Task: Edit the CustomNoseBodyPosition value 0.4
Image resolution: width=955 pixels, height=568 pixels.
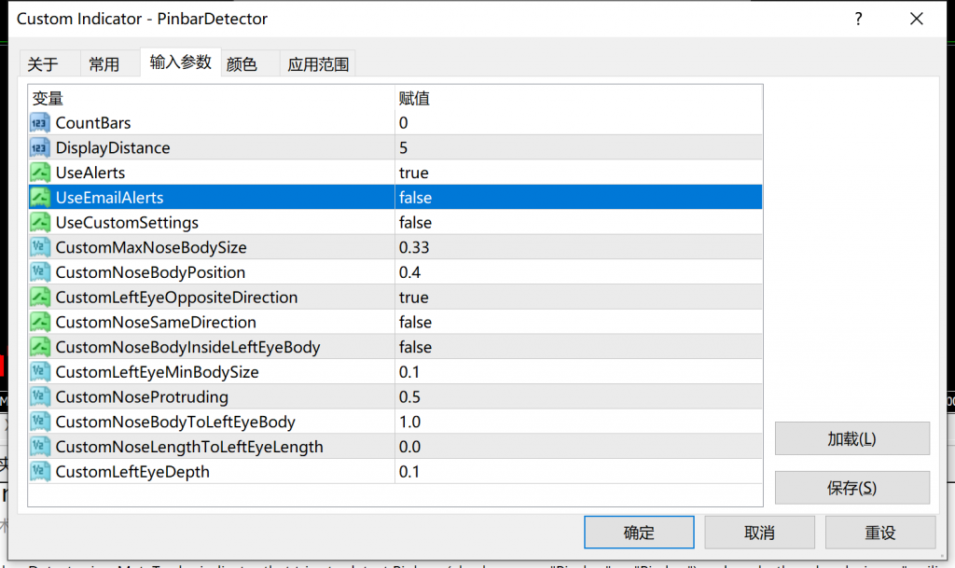Action: 409,272
